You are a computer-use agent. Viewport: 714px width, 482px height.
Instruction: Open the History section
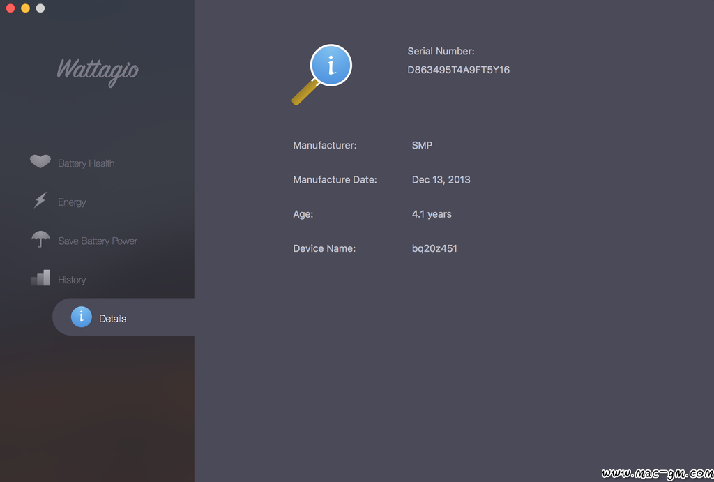coord(72,280)
